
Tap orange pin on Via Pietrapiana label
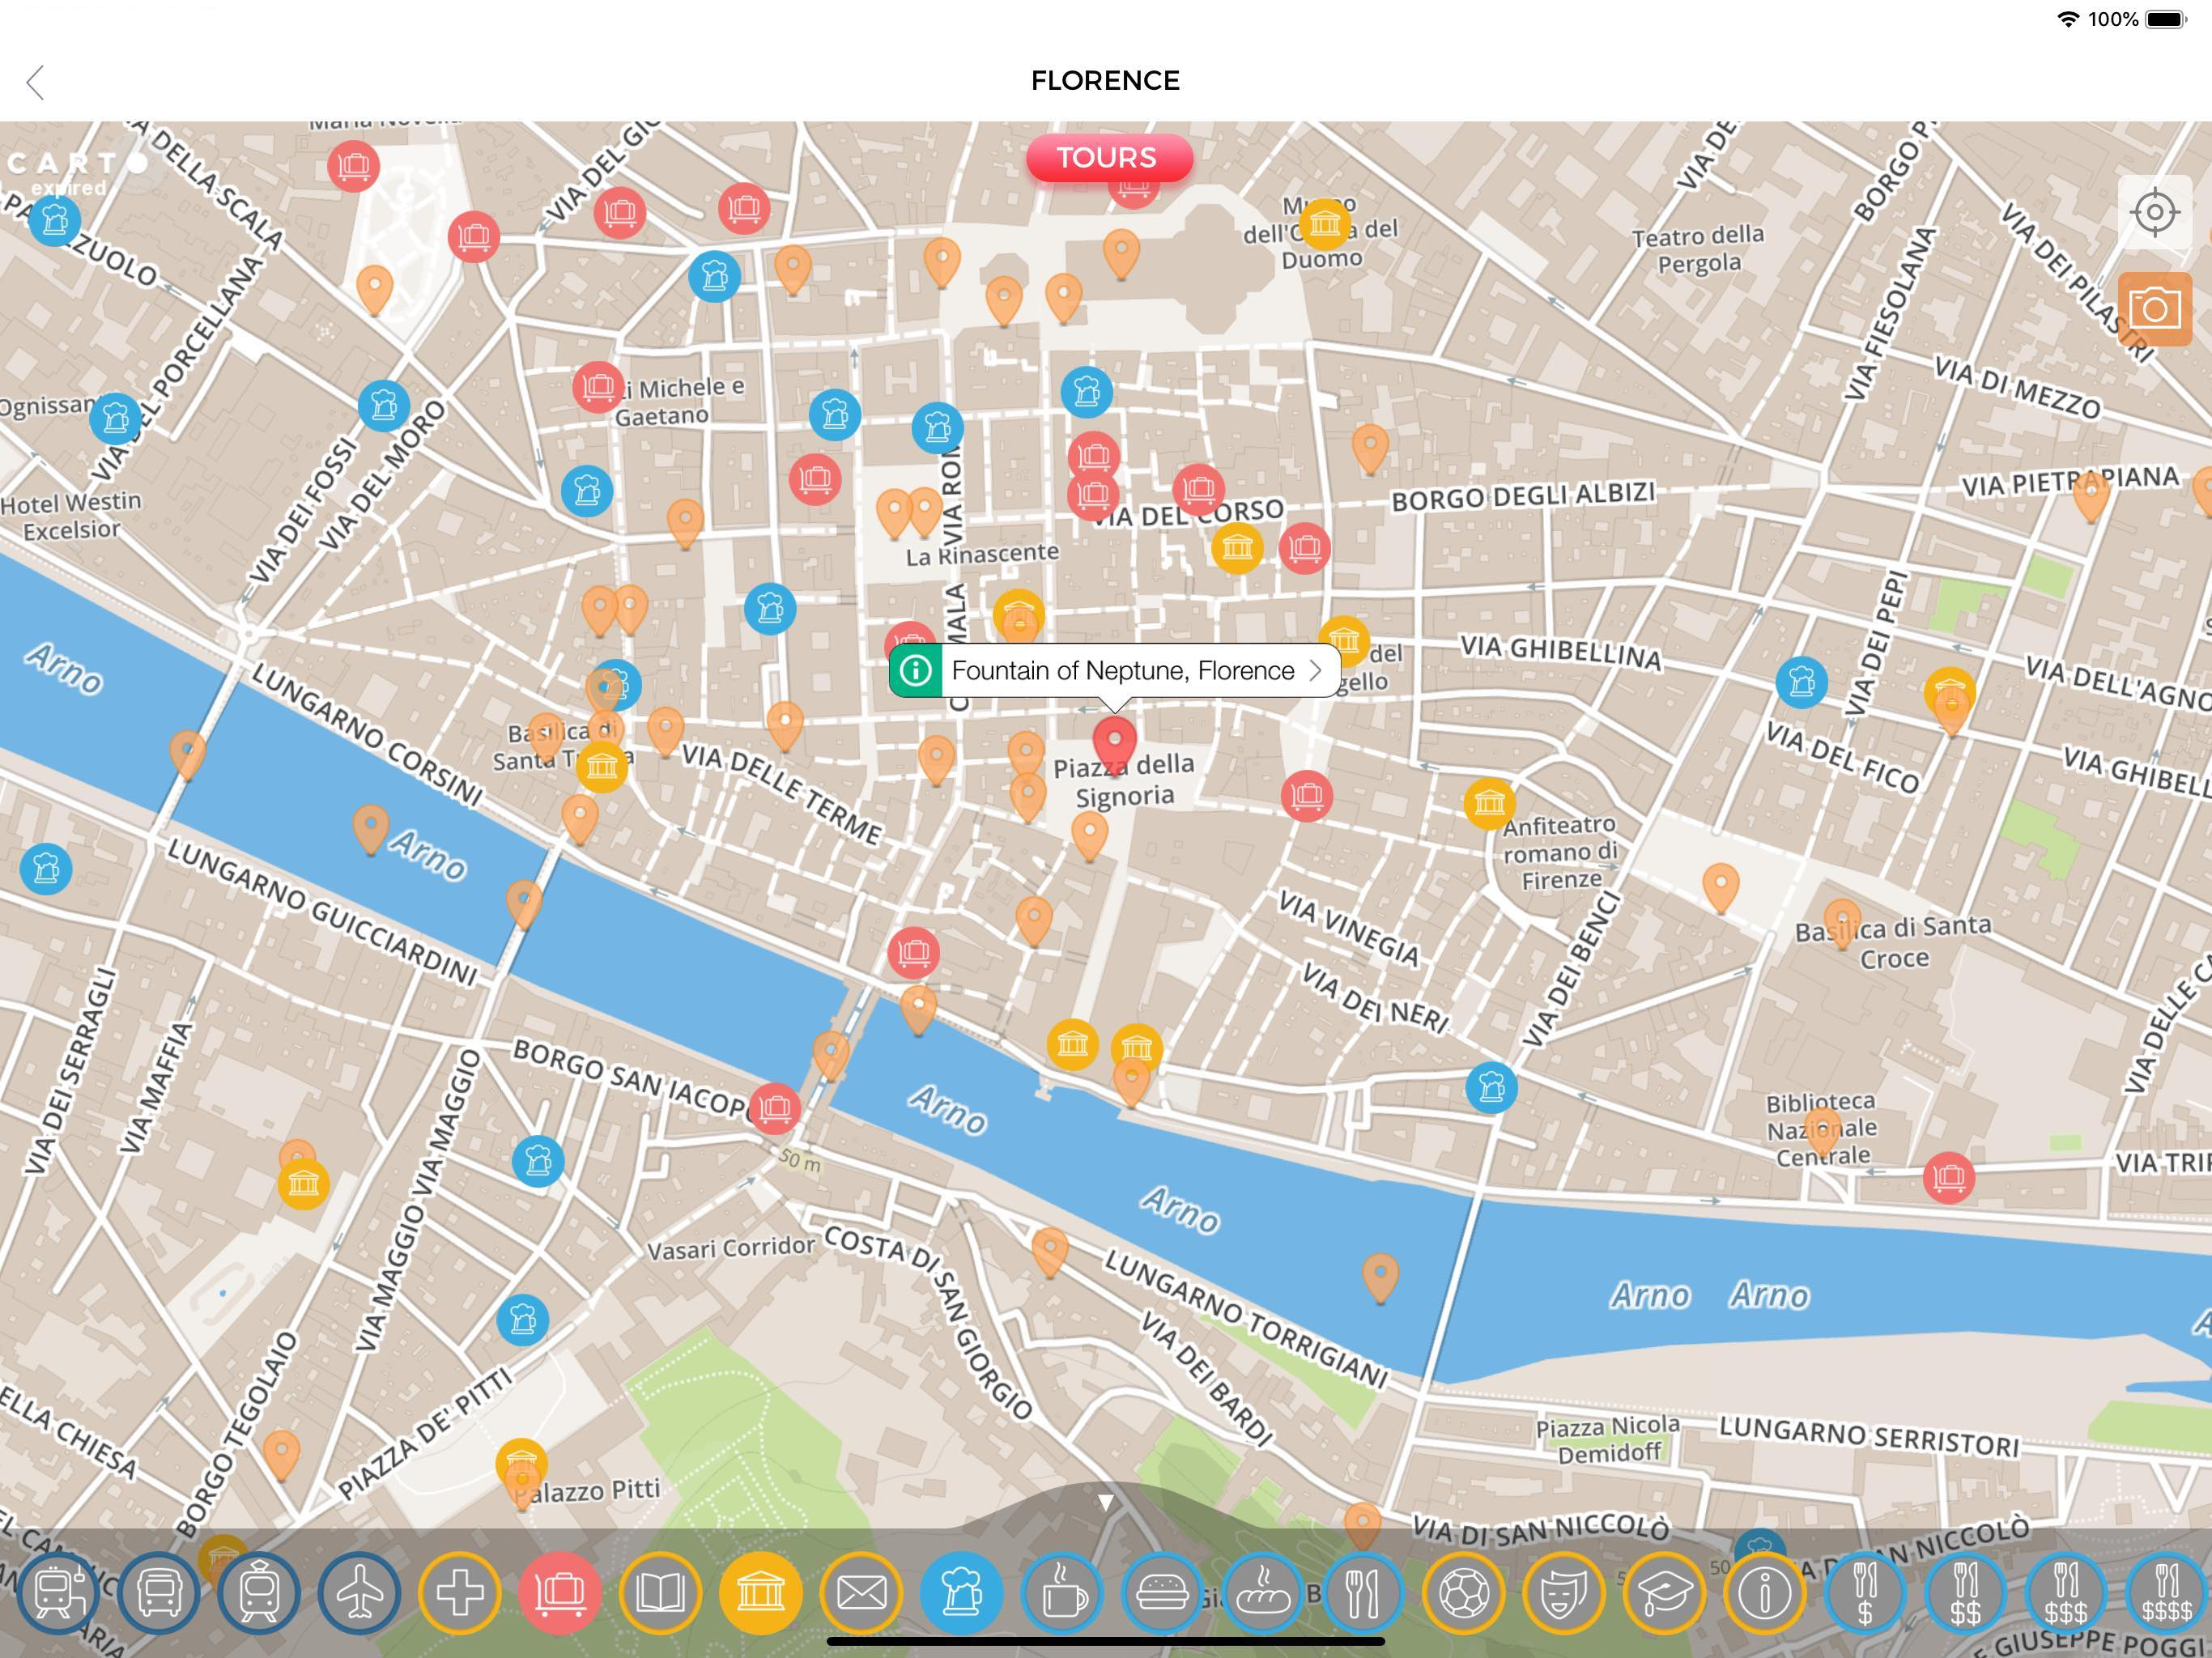coord(2090,497)
